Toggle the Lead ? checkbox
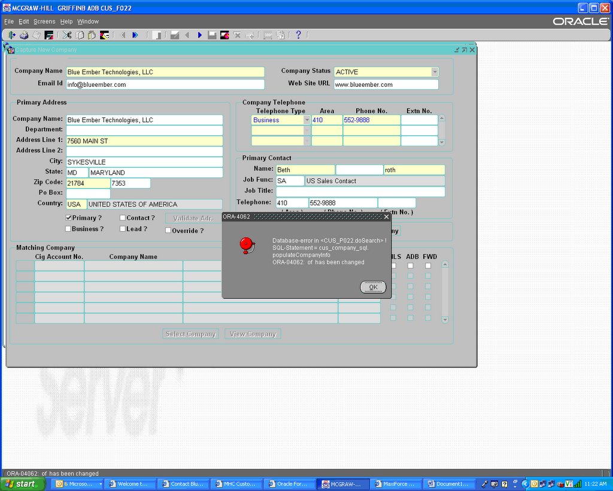 (x=122, y=229)
